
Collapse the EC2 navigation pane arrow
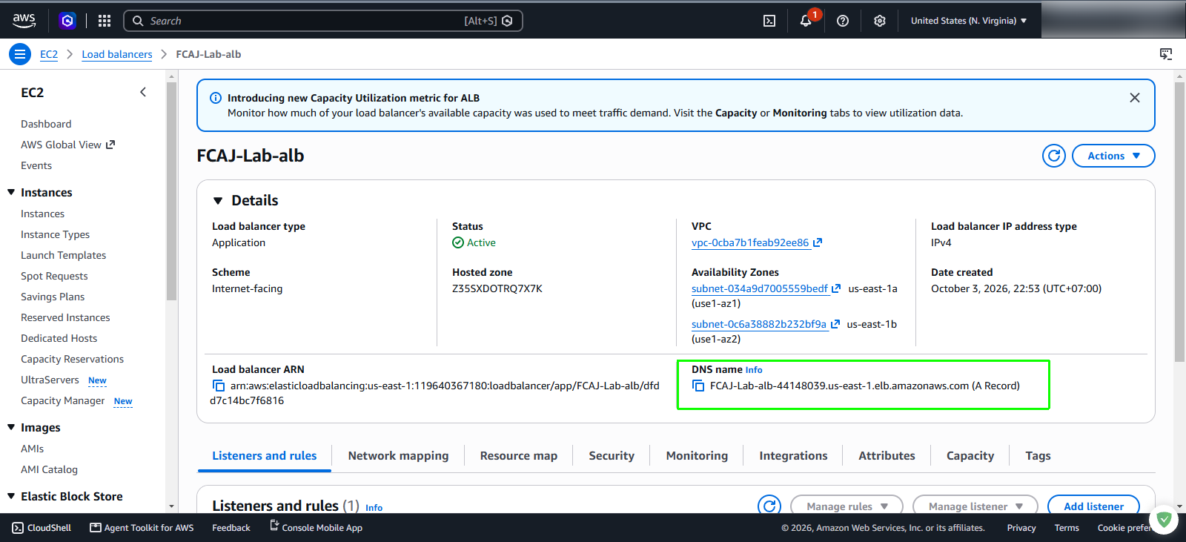click(143, 92)
